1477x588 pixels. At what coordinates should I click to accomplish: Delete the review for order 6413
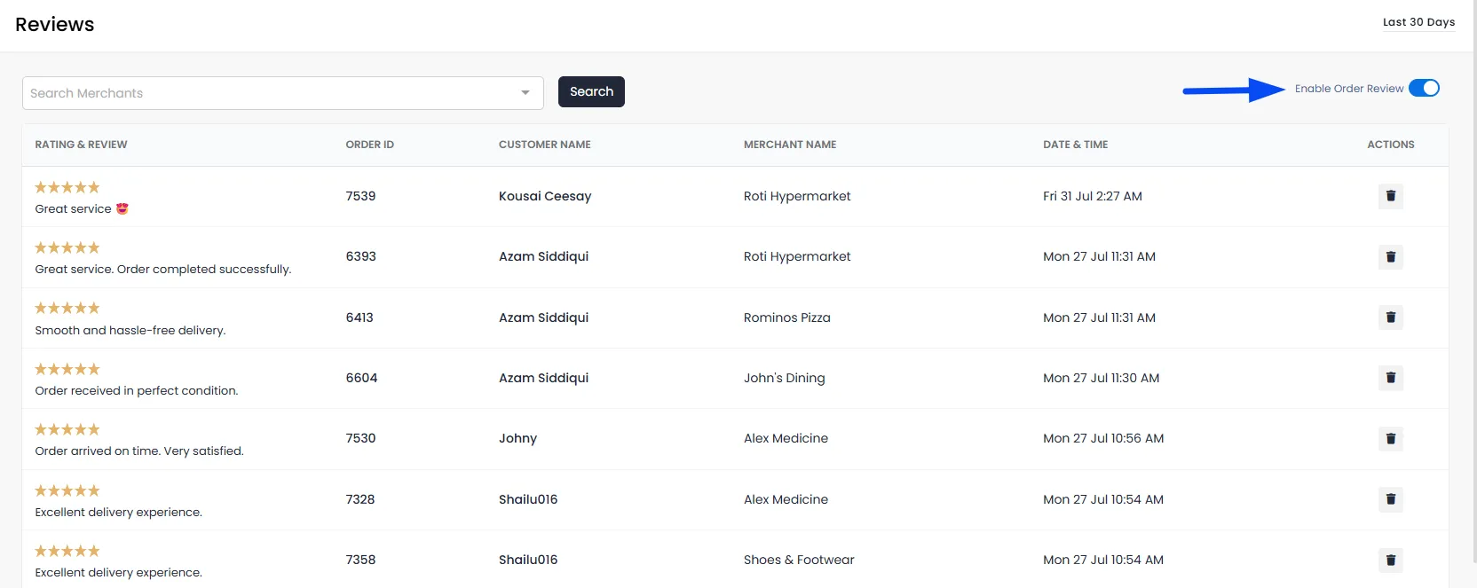1391,318
